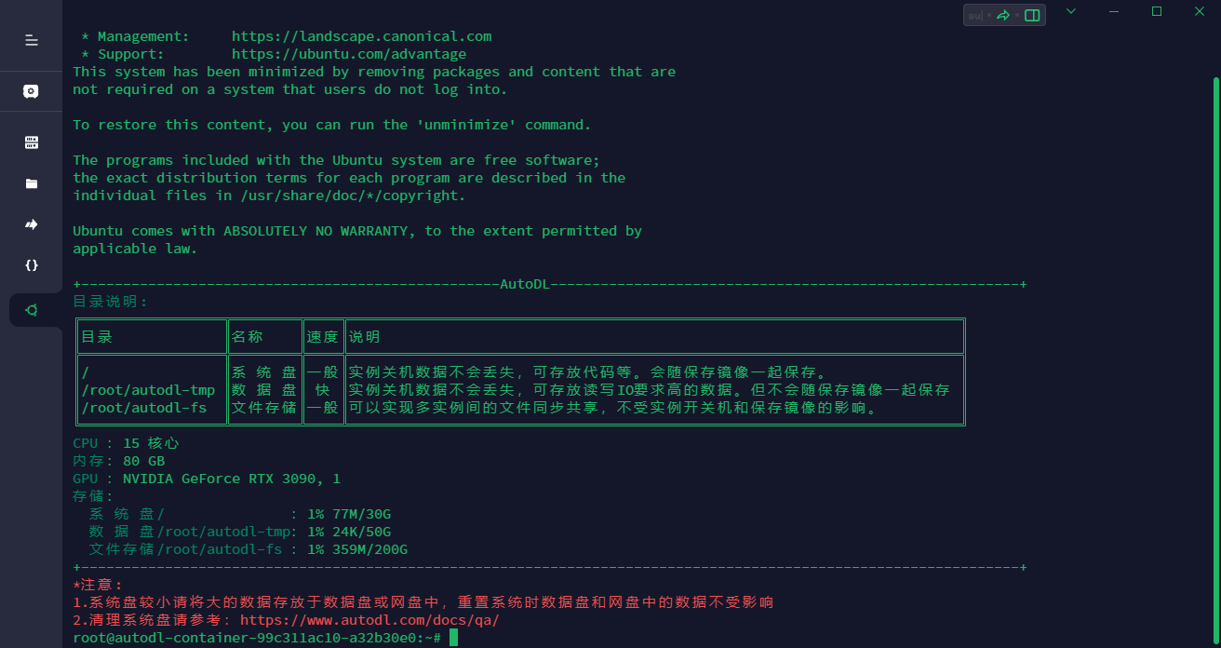The image size is (1221, 648).
Task: Click the '文件存储' name cell in table
Action: tap(264, 408)
